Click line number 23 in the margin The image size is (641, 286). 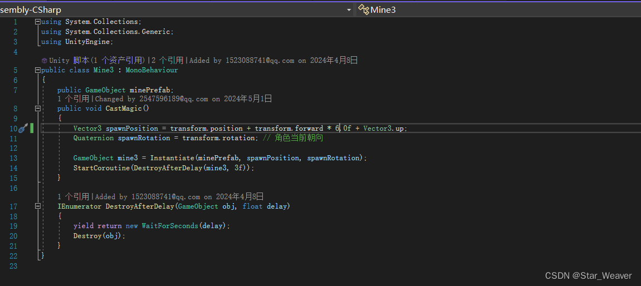point(13,265)
